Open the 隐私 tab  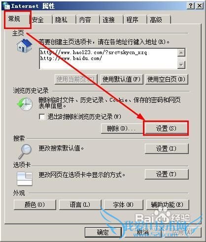click(61, 20)
